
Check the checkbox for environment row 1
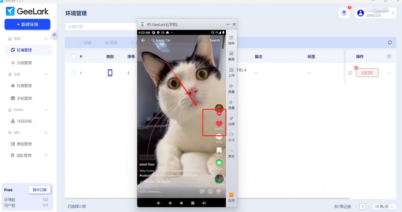(x=73, y=73)
